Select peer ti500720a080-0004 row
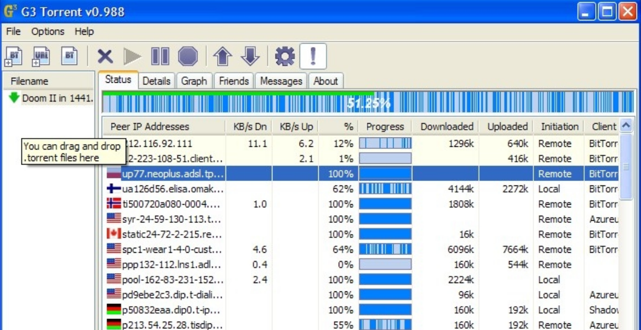The height and width of the screenshot is (330, 641). click(x=360, y=204)
